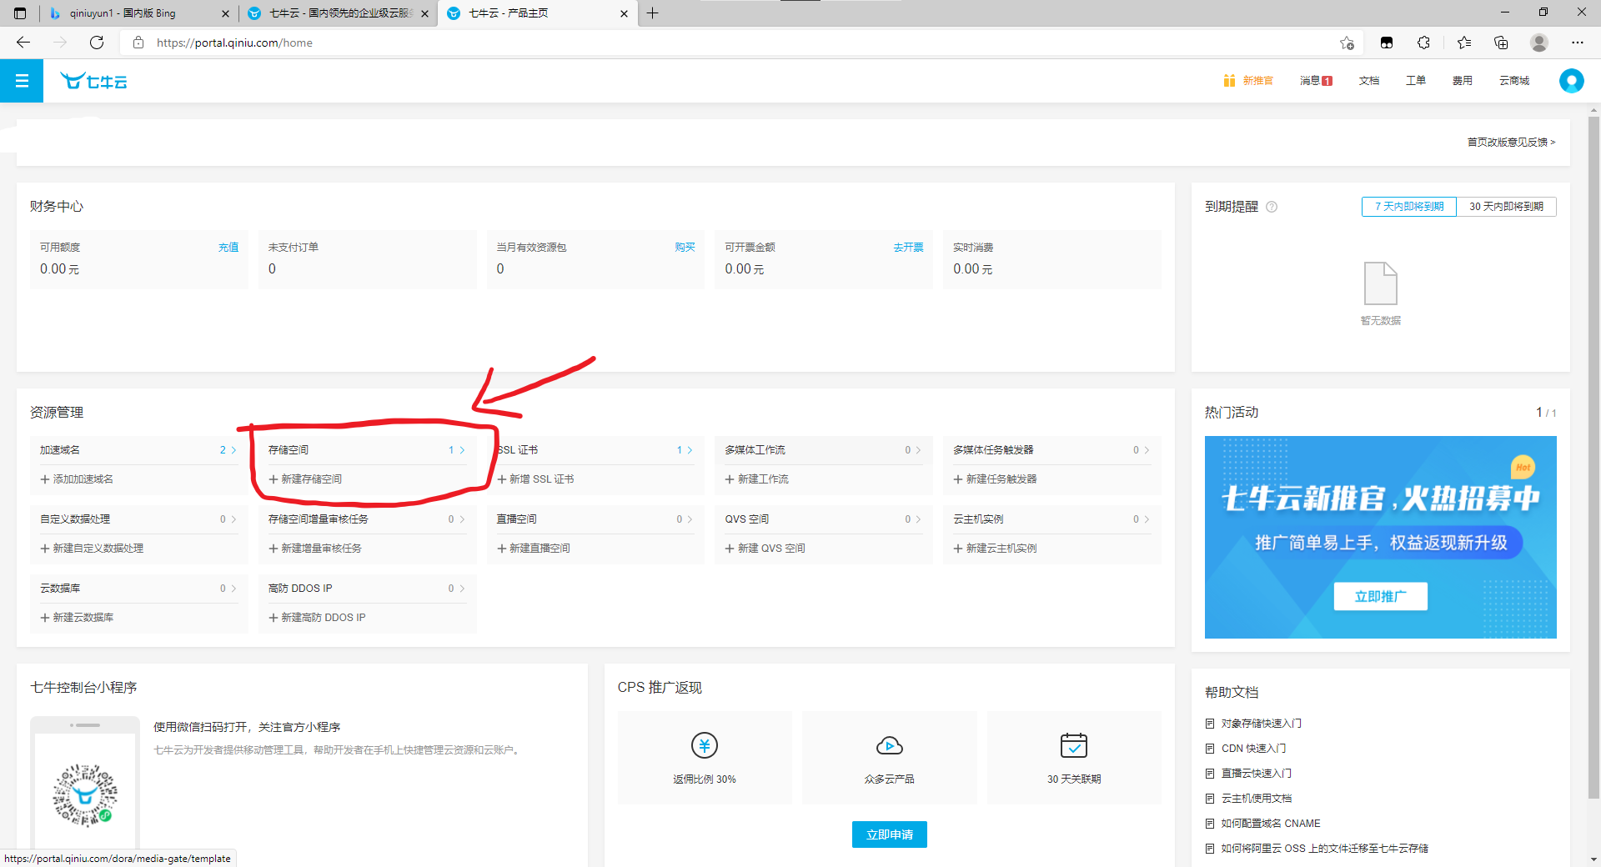Viewport: 1601px width, 867px height.
Task: Switch to the qiniuyun1 Bing tab
Action: coord(138,13)
